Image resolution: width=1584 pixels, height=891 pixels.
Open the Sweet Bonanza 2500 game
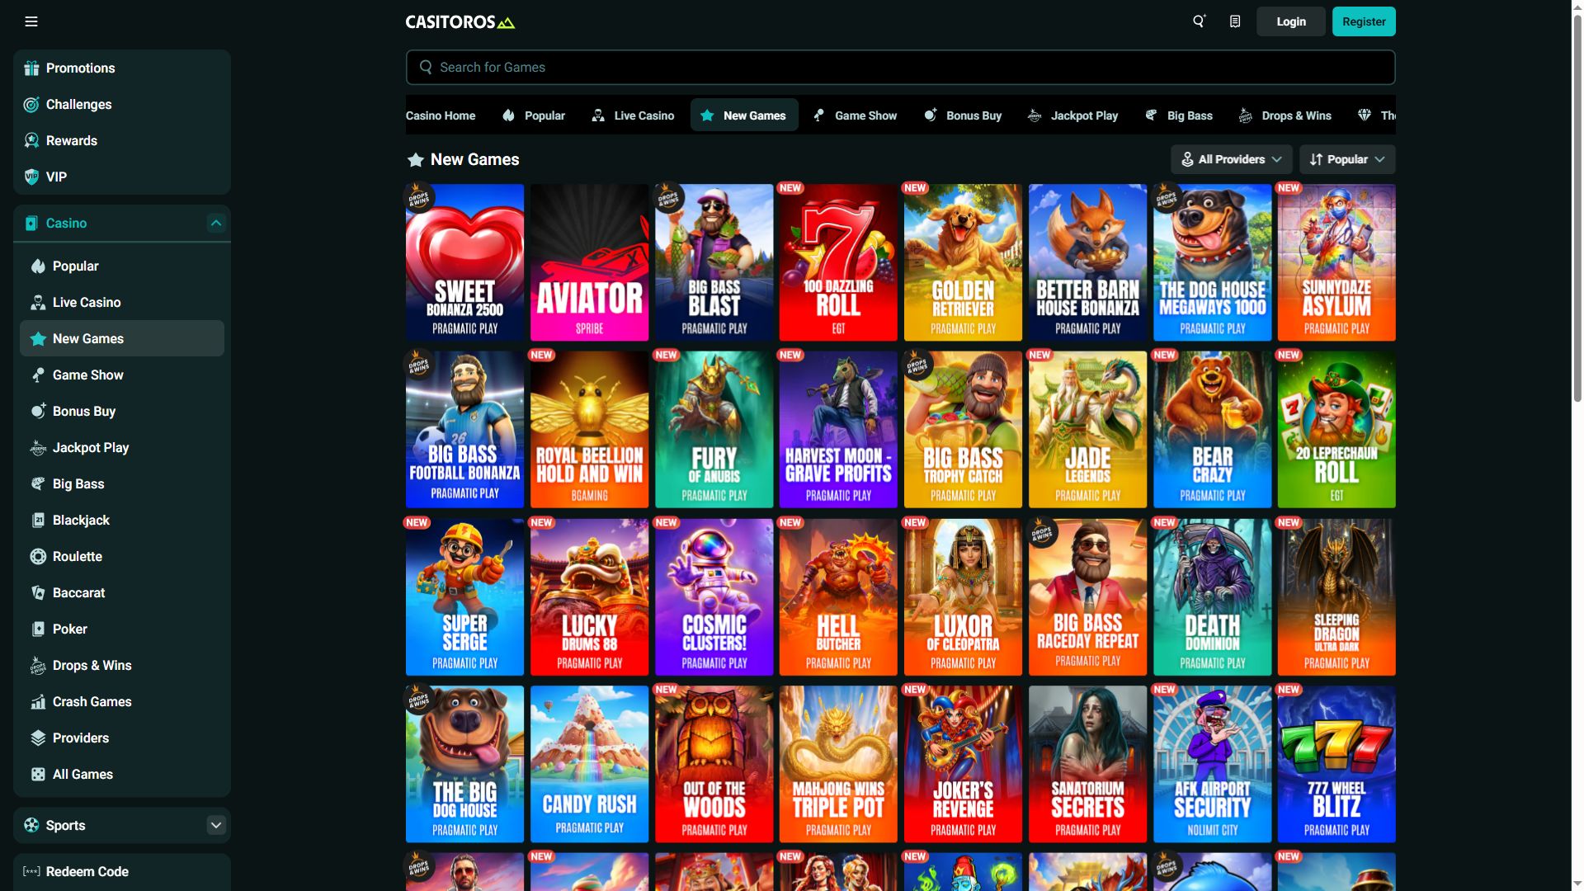(464, 262)
